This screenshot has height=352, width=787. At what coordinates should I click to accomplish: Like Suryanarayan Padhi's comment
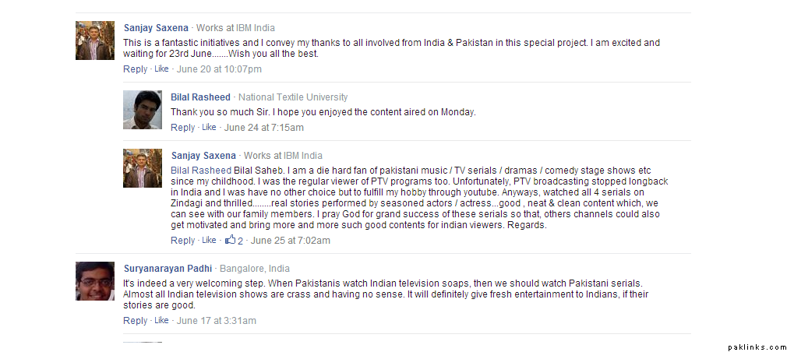click(x=161, y=321)
